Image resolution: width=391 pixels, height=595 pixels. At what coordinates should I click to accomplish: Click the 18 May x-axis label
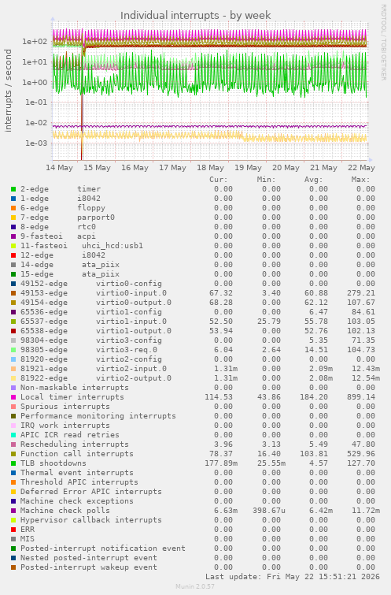coord(210,168)
